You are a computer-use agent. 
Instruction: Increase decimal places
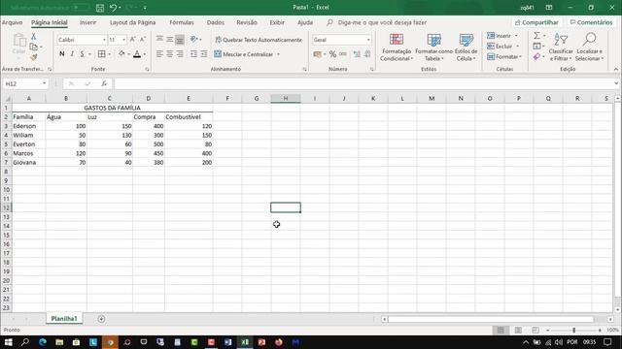357,54
